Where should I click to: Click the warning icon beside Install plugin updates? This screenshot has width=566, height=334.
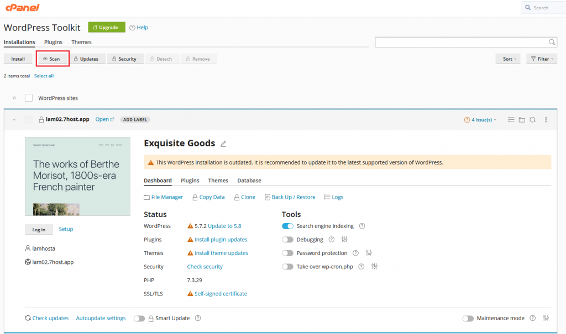[190, 240]
